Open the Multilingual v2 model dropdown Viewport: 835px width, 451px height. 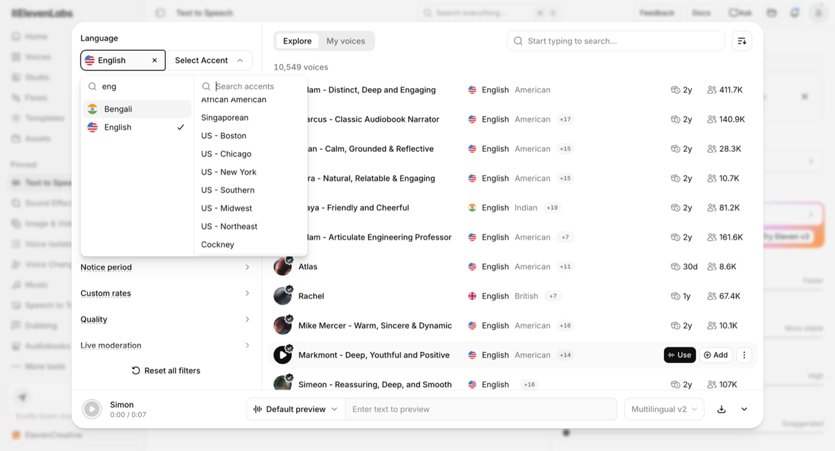664,409
